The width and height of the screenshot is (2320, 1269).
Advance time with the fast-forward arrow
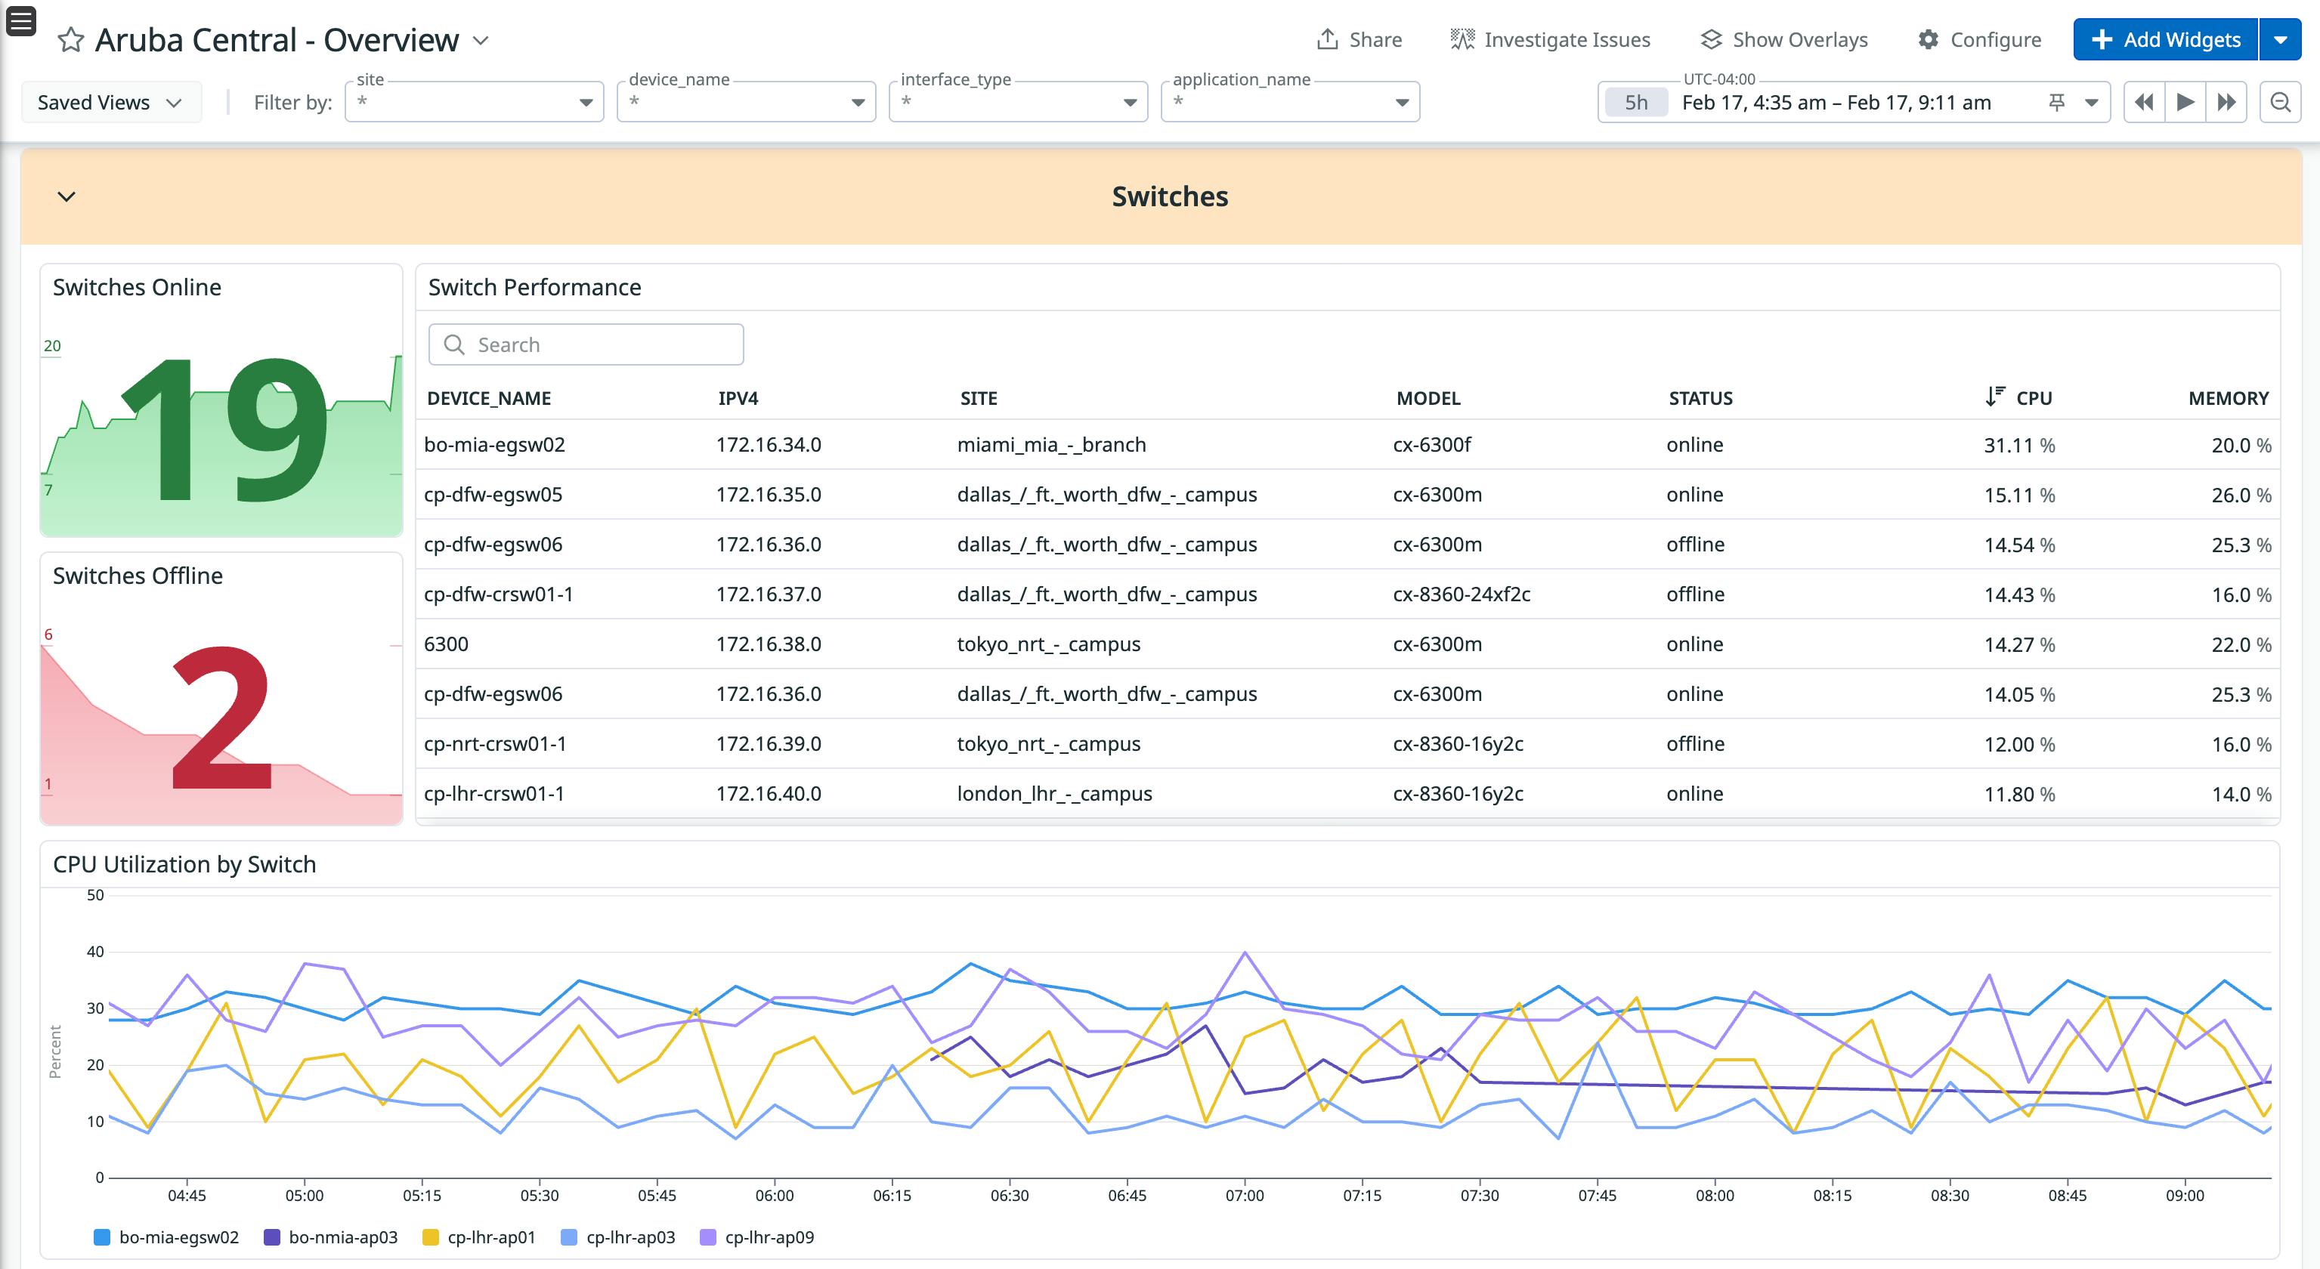(x=2226, y=102)
